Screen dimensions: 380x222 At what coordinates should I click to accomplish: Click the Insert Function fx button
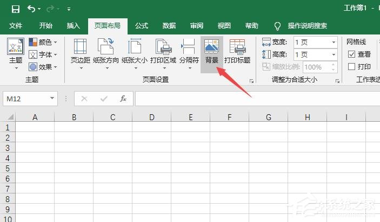(123, 99)
